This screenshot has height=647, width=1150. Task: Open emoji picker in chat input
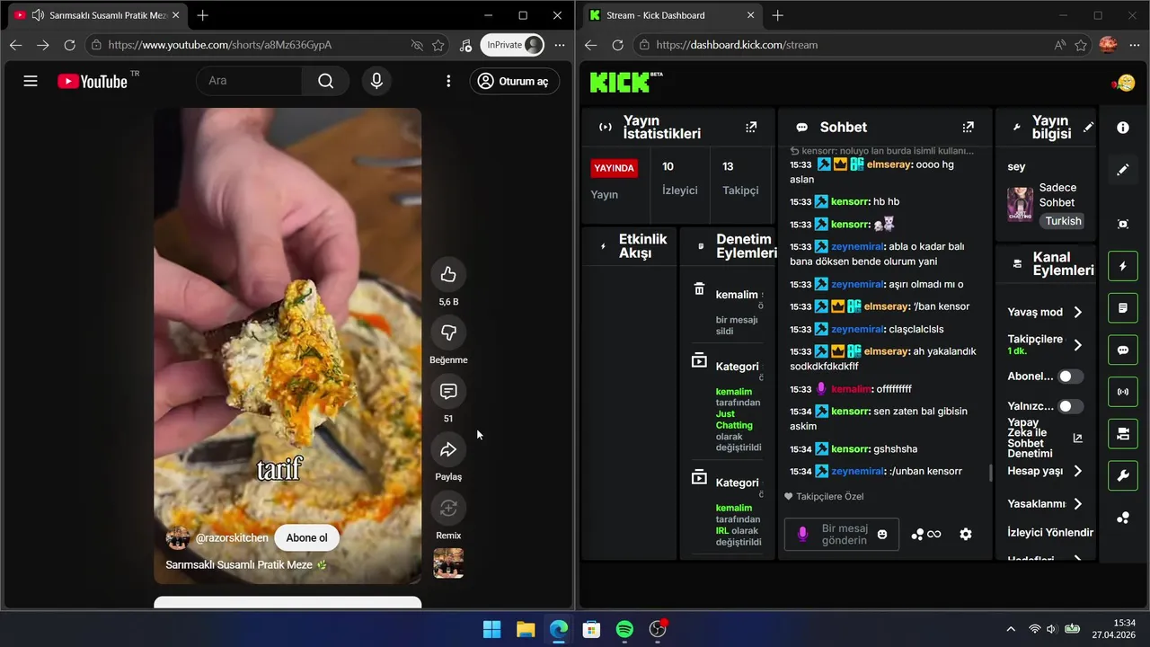[882, 534]
